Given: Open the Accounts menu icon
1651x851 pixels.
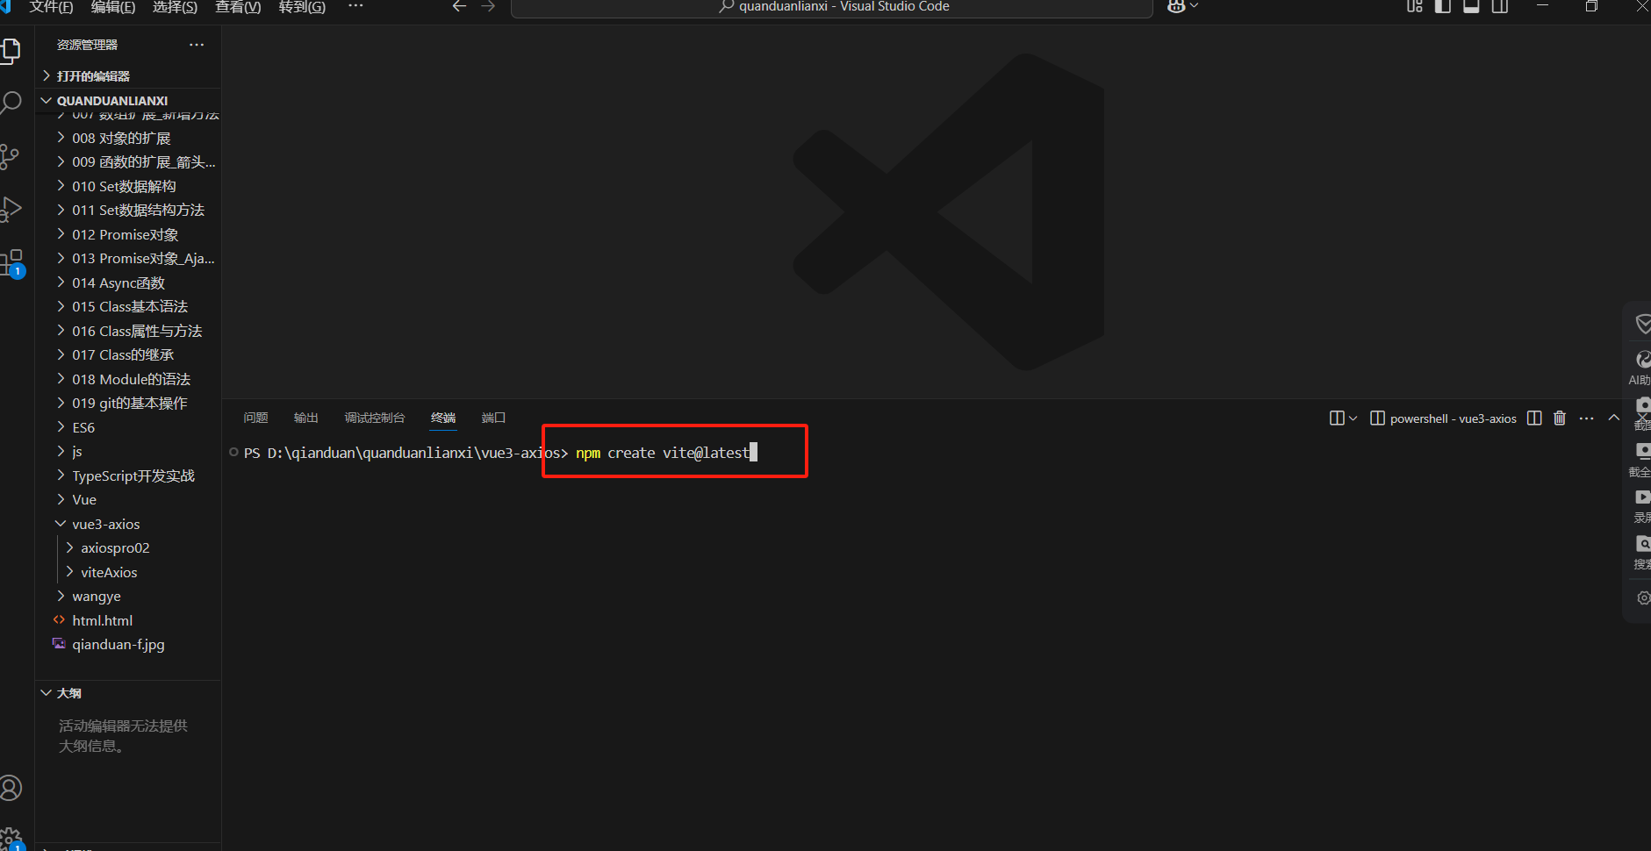Looking at the screenshot, I should tap(11, 788).
